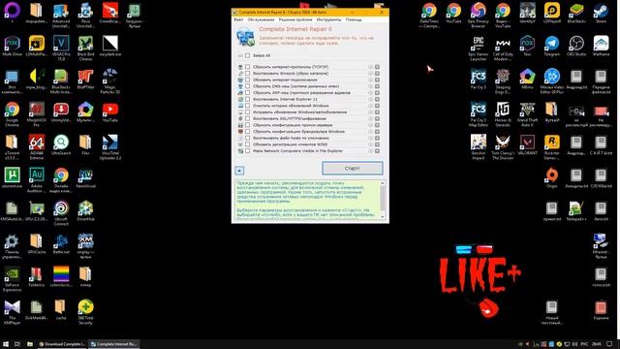Select the Origin desktop icon

click(x=551, y=177)
